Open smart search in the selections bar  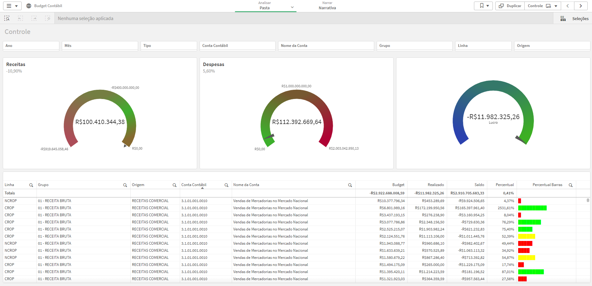(x=7, y=18)
